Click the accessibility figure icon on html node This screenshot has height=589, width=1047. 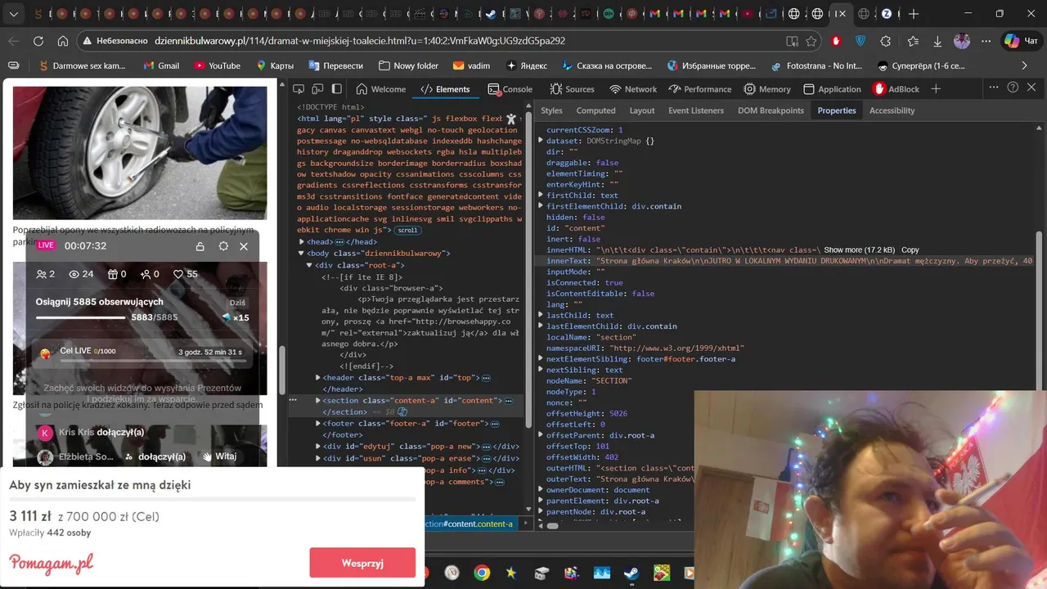[512, 119]
